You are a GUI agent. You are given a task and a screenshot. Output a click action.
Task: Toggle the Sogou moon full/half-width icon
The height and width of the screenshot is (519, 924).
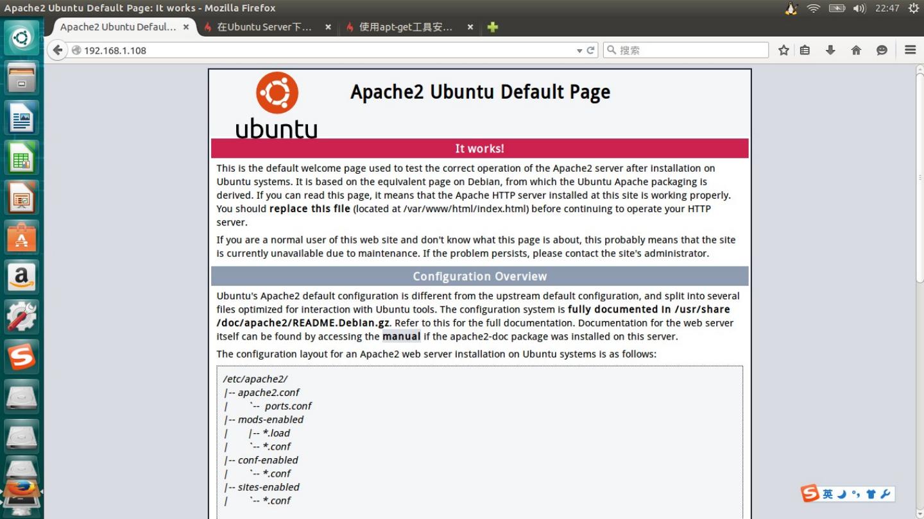tap(842, 494)
